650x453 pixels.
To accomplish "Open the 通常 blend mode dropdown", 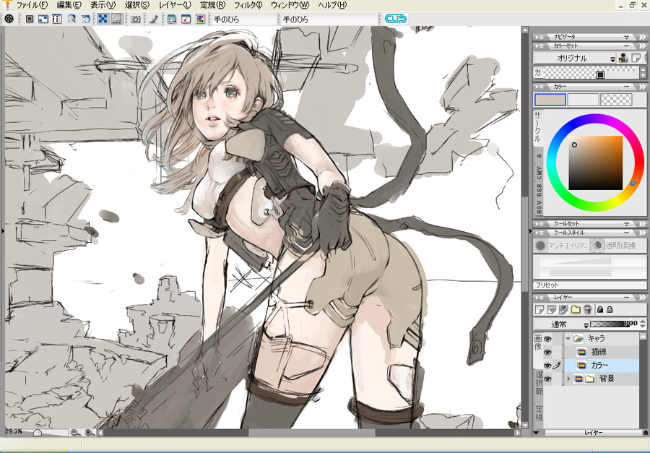I will (560, 324).
